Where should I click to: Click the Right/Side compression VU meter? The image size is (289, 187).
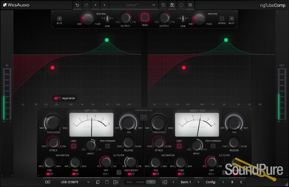(x=197, y=125)
